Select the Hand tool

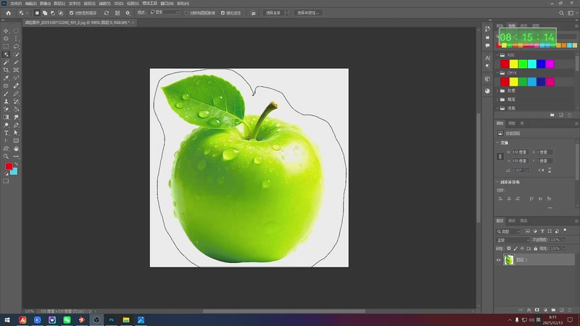pos(16,149)
